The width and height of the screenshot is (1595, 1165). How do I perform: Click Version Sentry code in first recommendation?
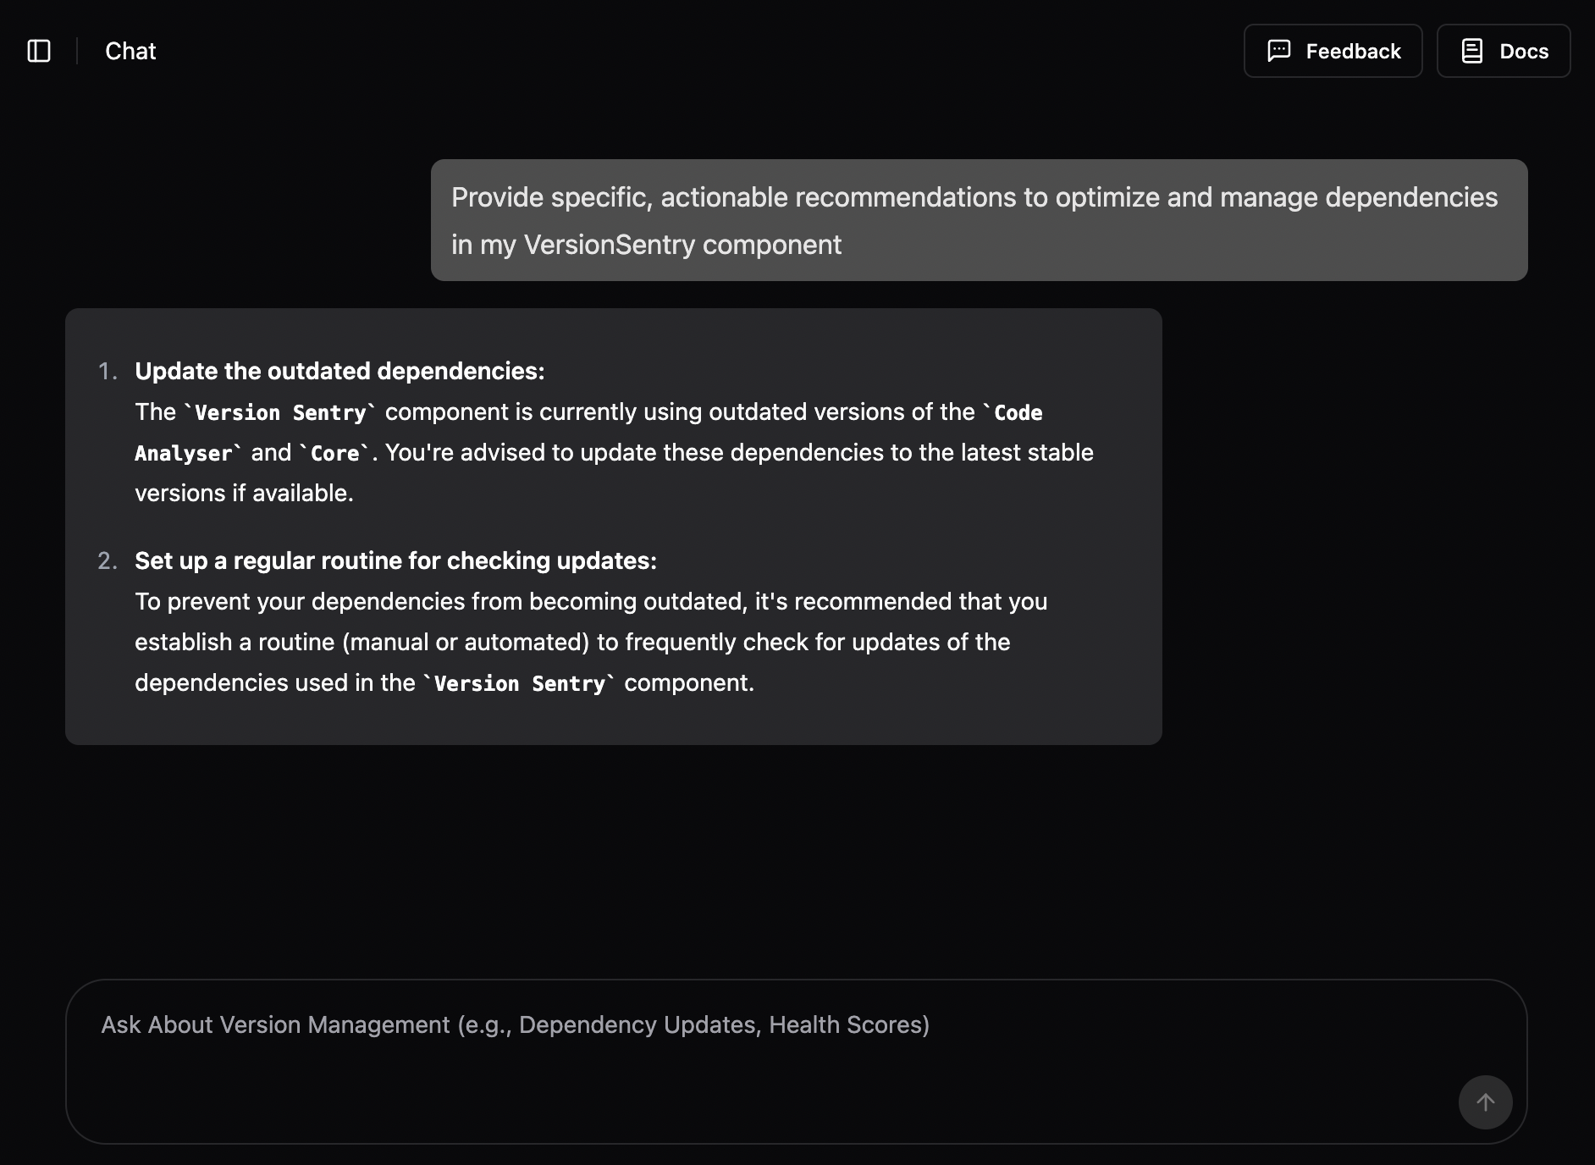tap(280, 412)
